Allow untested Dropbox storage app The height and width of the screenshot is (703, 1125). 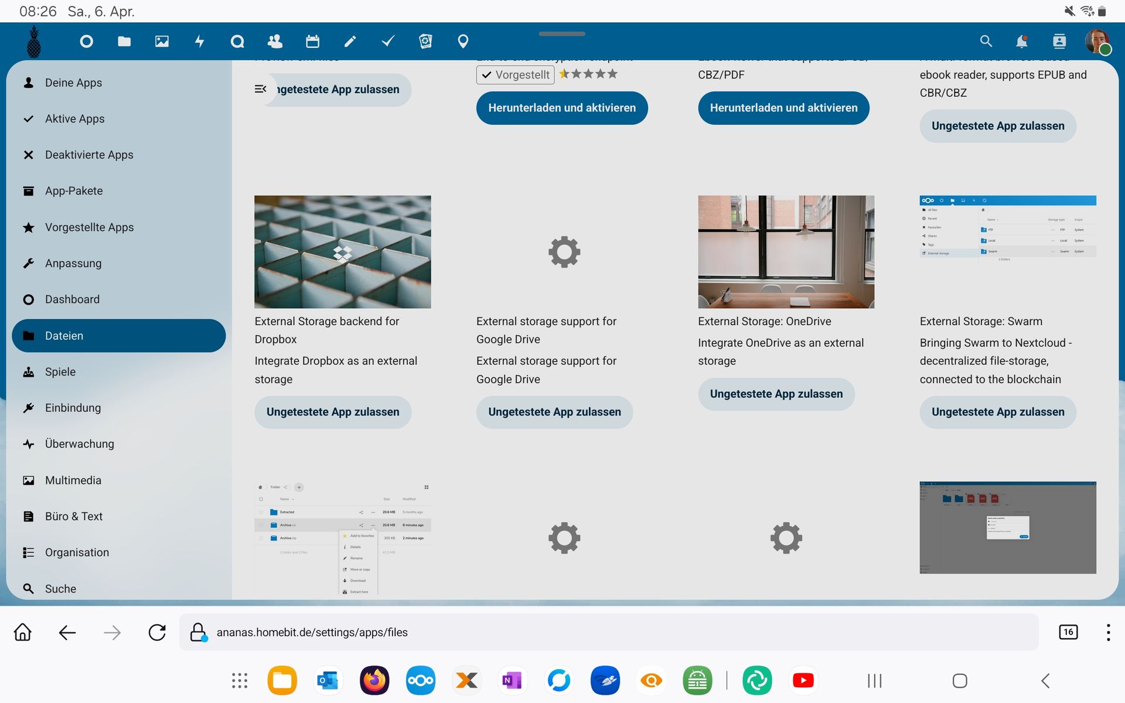pyautogui.click(x=333, y=412)
